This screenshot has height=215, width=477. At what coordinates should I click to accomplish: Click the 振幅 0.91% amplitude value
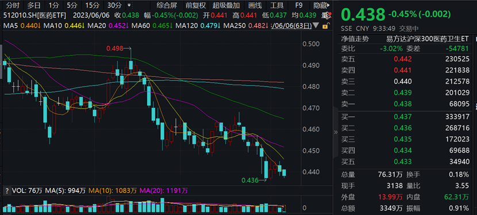(459, 208)
